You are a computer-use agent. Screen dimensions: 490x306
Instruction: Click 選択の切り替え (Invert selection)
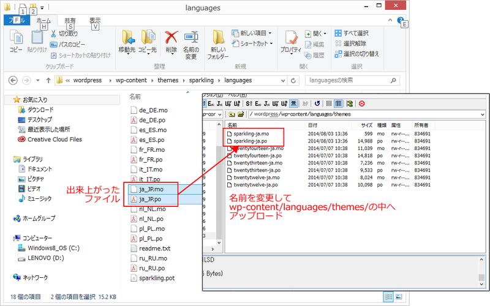point(357,54)
